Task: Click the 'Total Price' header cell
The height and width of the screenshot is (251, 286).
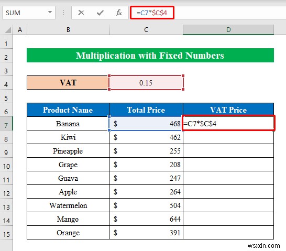Action: (x=146, y=110)
